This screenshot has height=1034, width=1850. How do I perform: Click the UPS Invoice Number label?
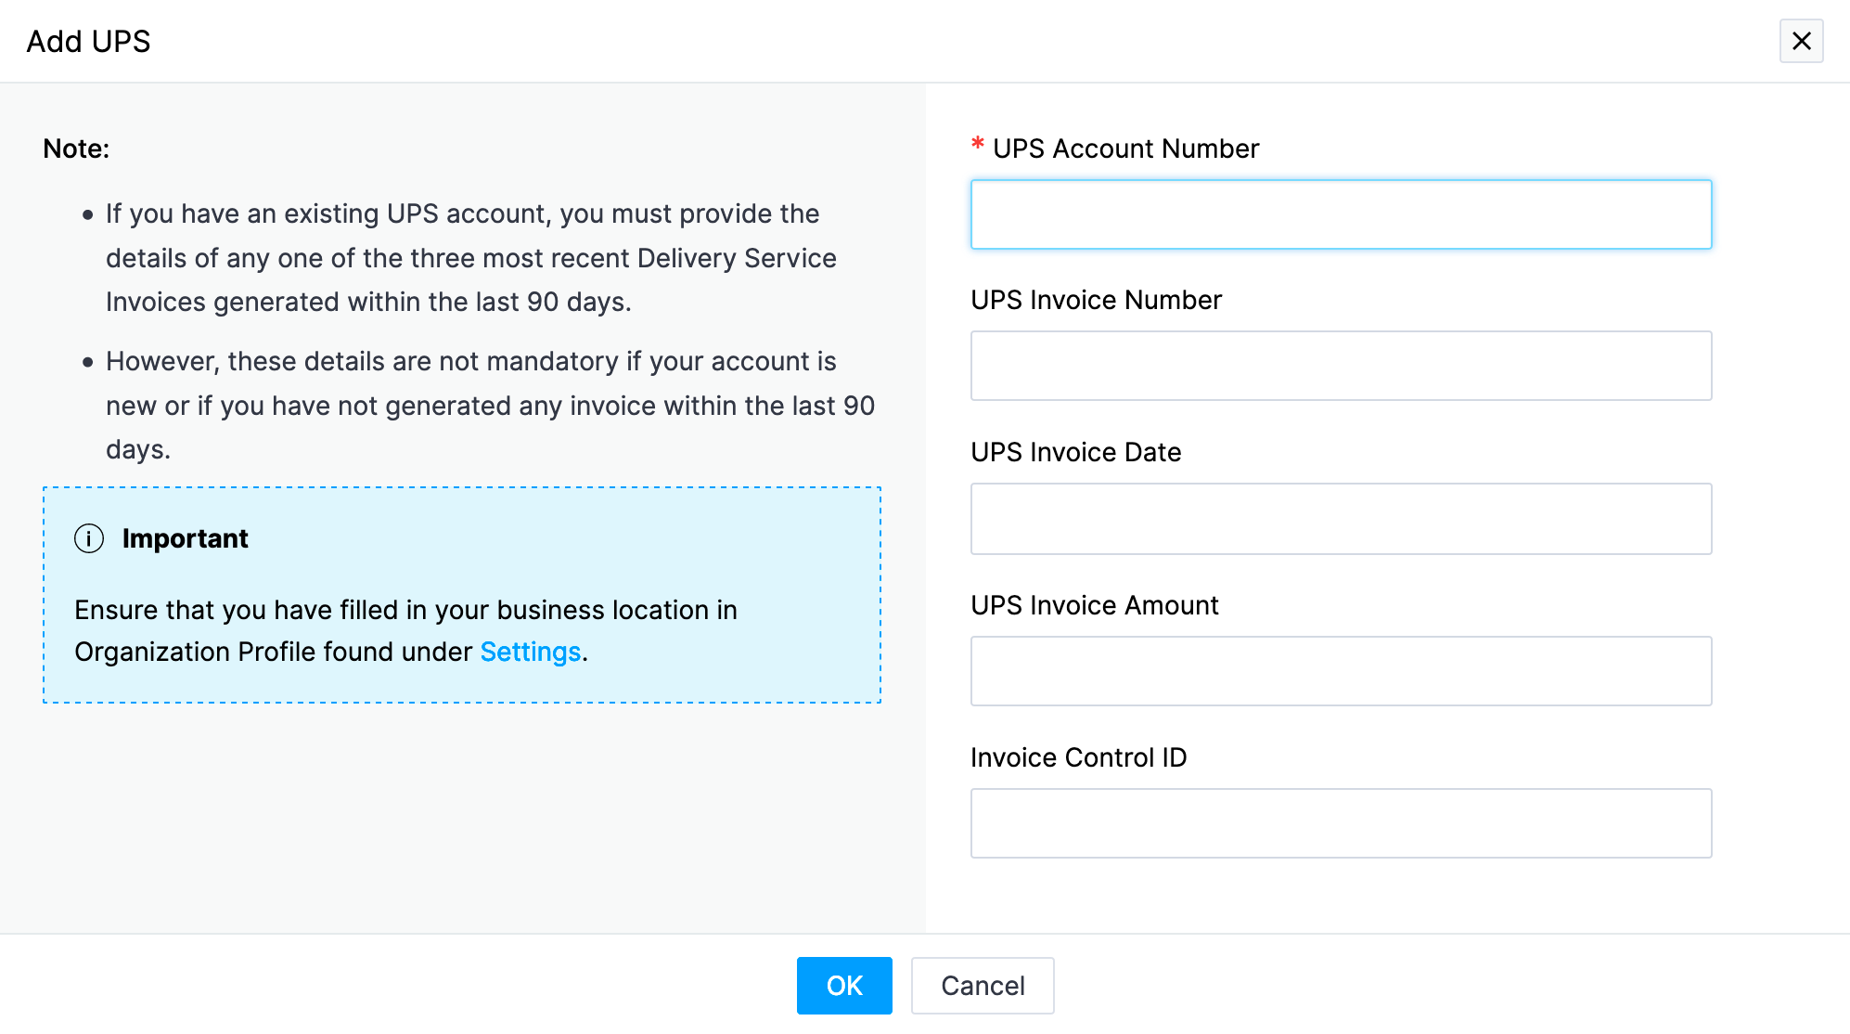[x=1096, y=300]
